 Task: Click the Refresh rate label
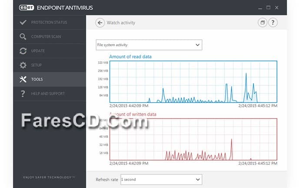[107, 180]
